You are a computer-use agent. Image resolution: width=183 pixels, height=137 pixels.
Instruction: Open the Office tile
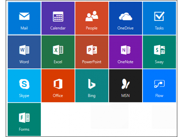[x=58, y=86]
